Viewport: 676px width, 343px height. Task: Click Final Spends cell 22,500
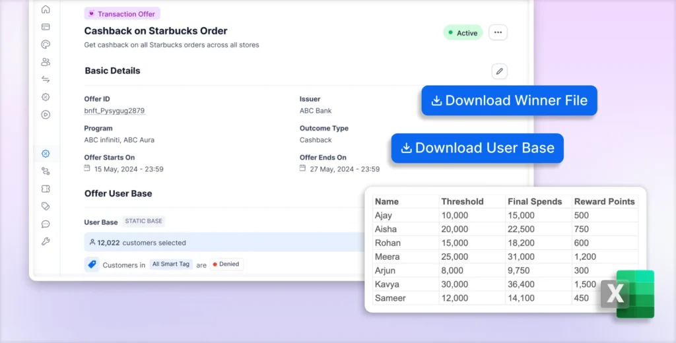[539, 229]
